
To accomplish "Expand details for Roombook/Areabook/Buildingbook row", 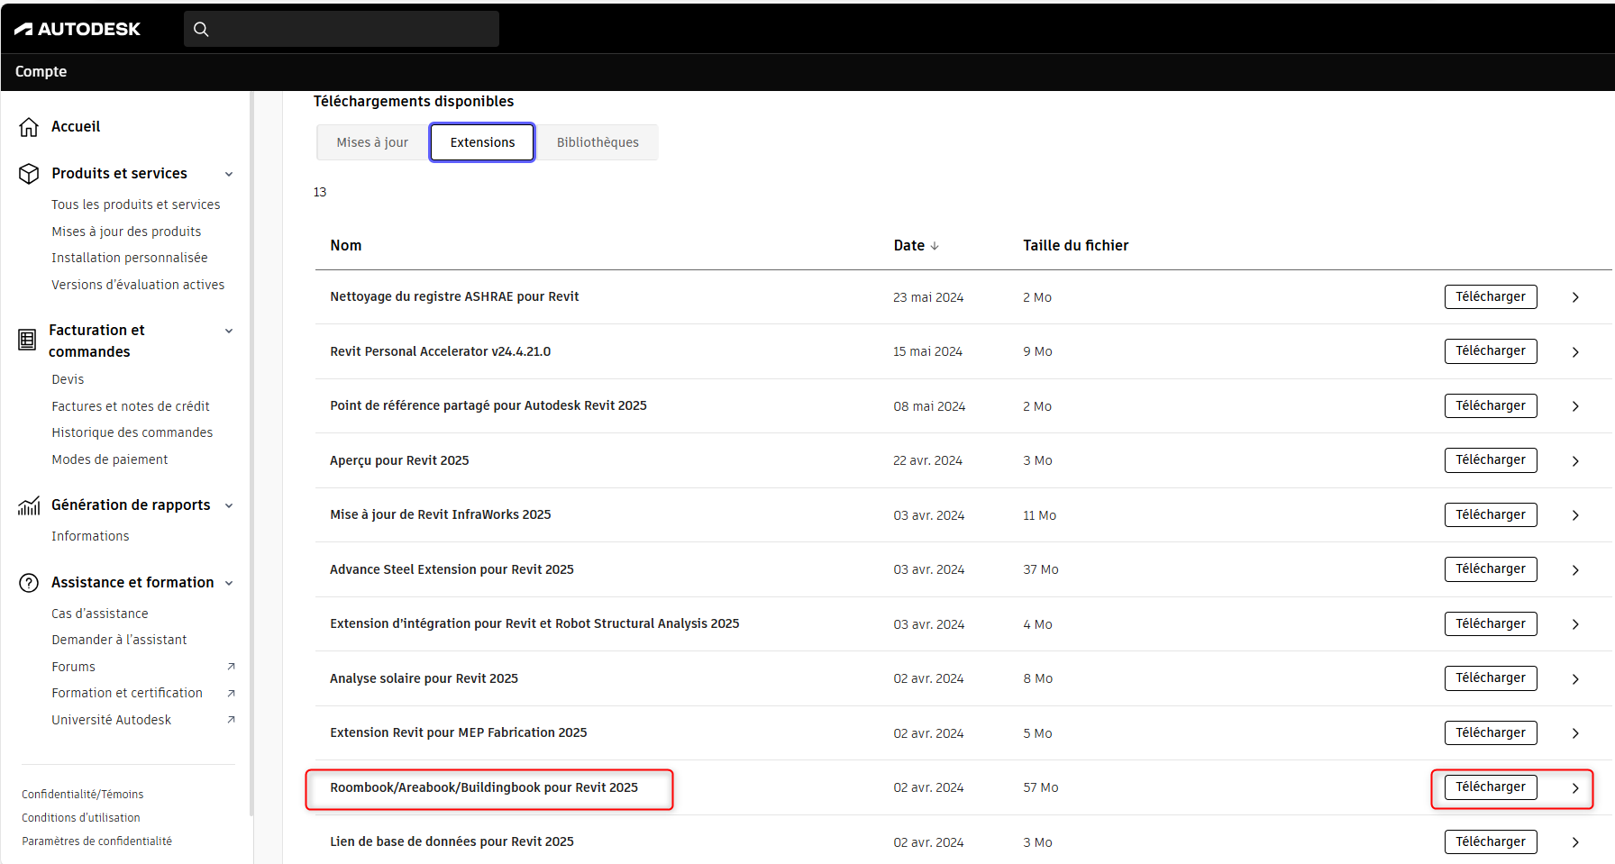I will [x=1575, y=788].
